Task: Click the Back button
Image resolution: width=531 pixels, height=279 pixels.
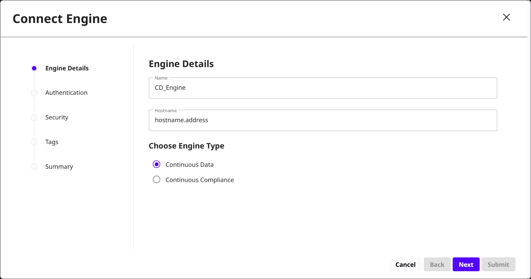Action: (437, 265)
